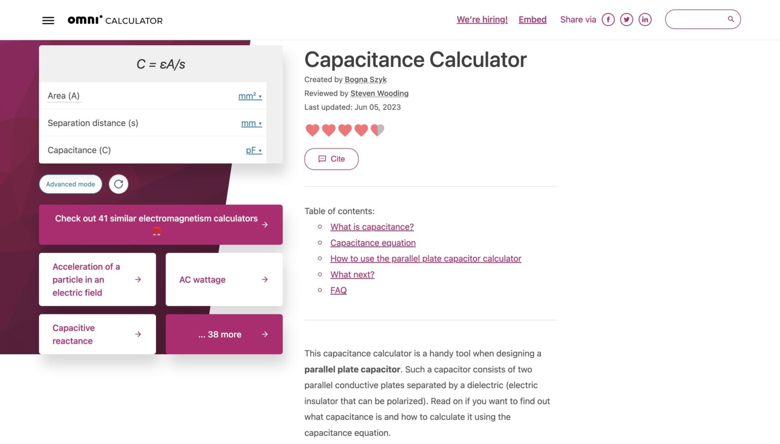Share the page via the LinkedIn icon
Viewport: 780px width, 444px height.
(x=645, y=19)
